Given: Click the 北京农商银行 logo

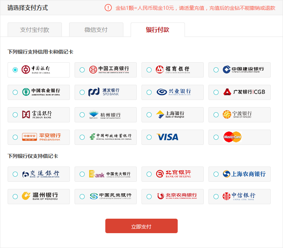Looking at the screenshot, I should point(177,196).
